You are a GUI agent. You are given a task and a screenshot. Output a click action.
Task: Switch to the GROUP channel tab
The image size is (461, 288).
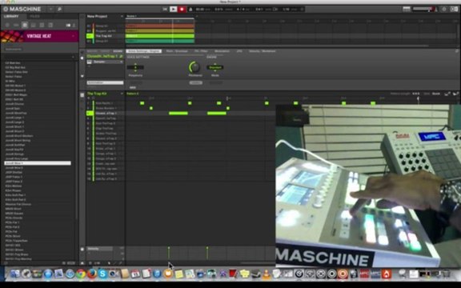[x=105, y=51]
